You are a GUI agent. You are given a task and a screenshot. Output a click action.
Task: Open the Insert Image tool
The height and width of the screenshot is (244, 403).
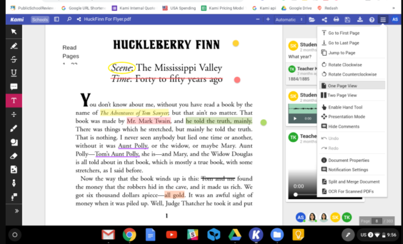[14, 169]
